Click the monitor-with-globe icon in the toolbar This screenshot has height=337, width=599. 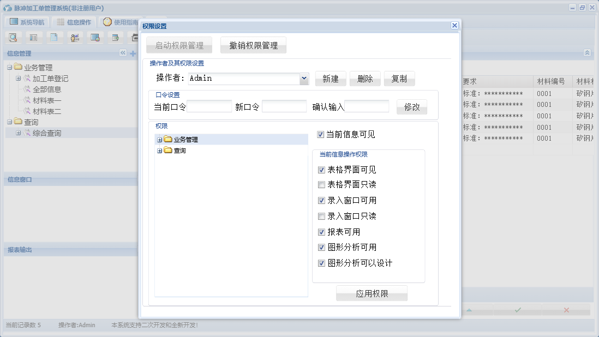tap(95, 38)
